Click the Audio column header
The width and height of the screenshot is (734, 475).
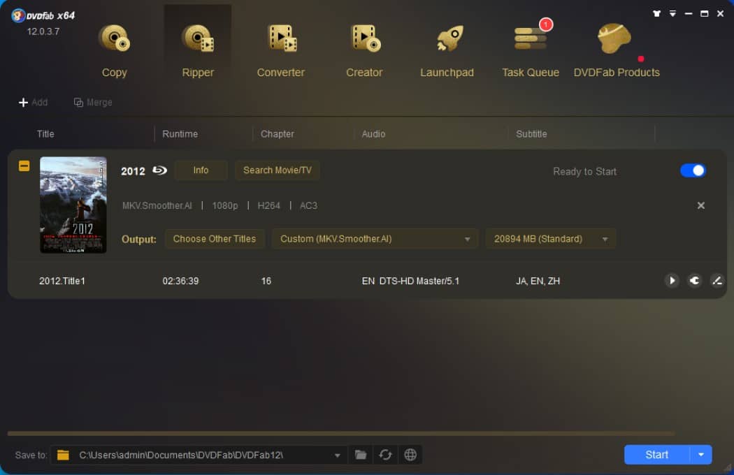(373, 134)
